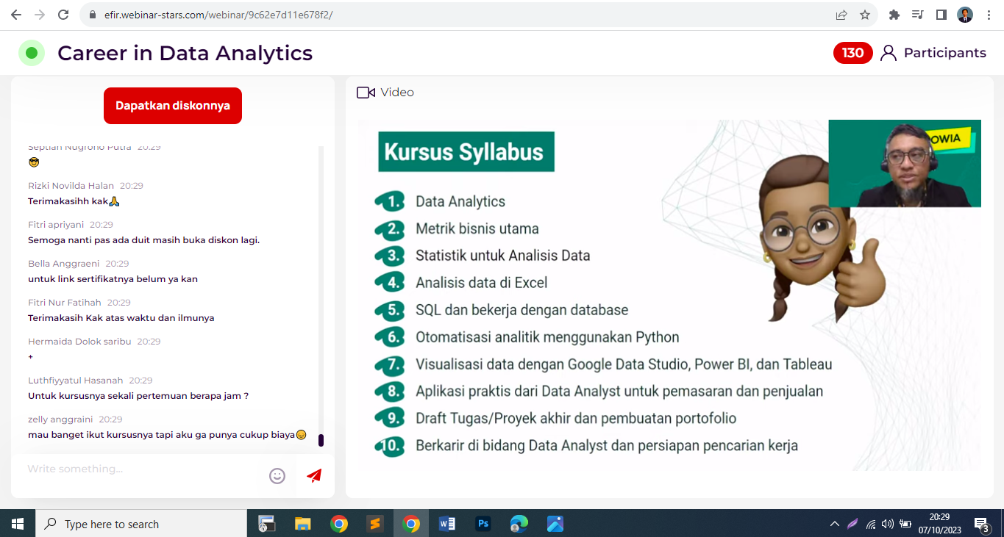
Task: Click syllabus item "Analisis data di Excel"
Action: pyautogui.click(x=482, y=283)
